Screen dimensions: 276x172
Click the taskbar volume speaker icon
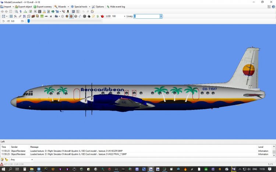pos(249,169)
